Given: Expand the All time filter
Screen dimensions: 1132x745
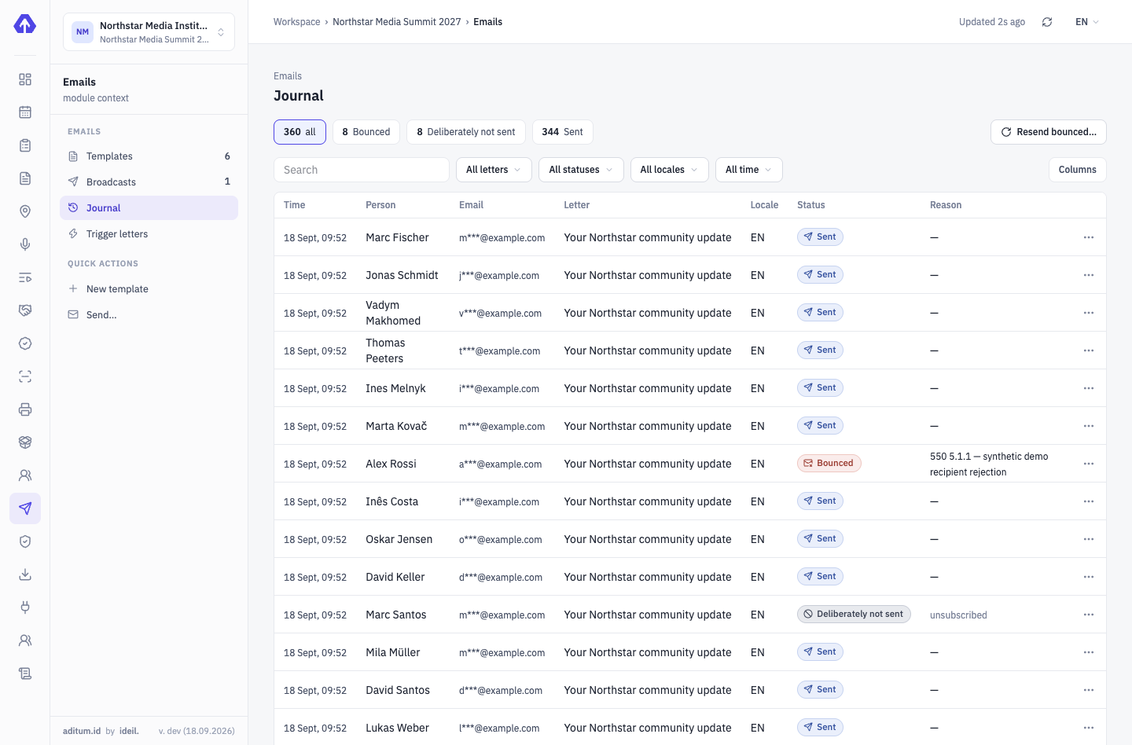Looking at the screenshot, I should [x=748, y=170].
